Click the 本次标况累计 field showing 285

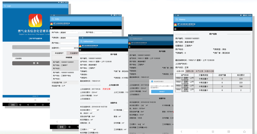[143, 106]
